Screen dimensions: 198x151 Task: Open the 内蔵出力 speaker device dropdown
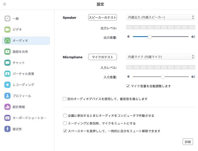(x=161, y=17)
